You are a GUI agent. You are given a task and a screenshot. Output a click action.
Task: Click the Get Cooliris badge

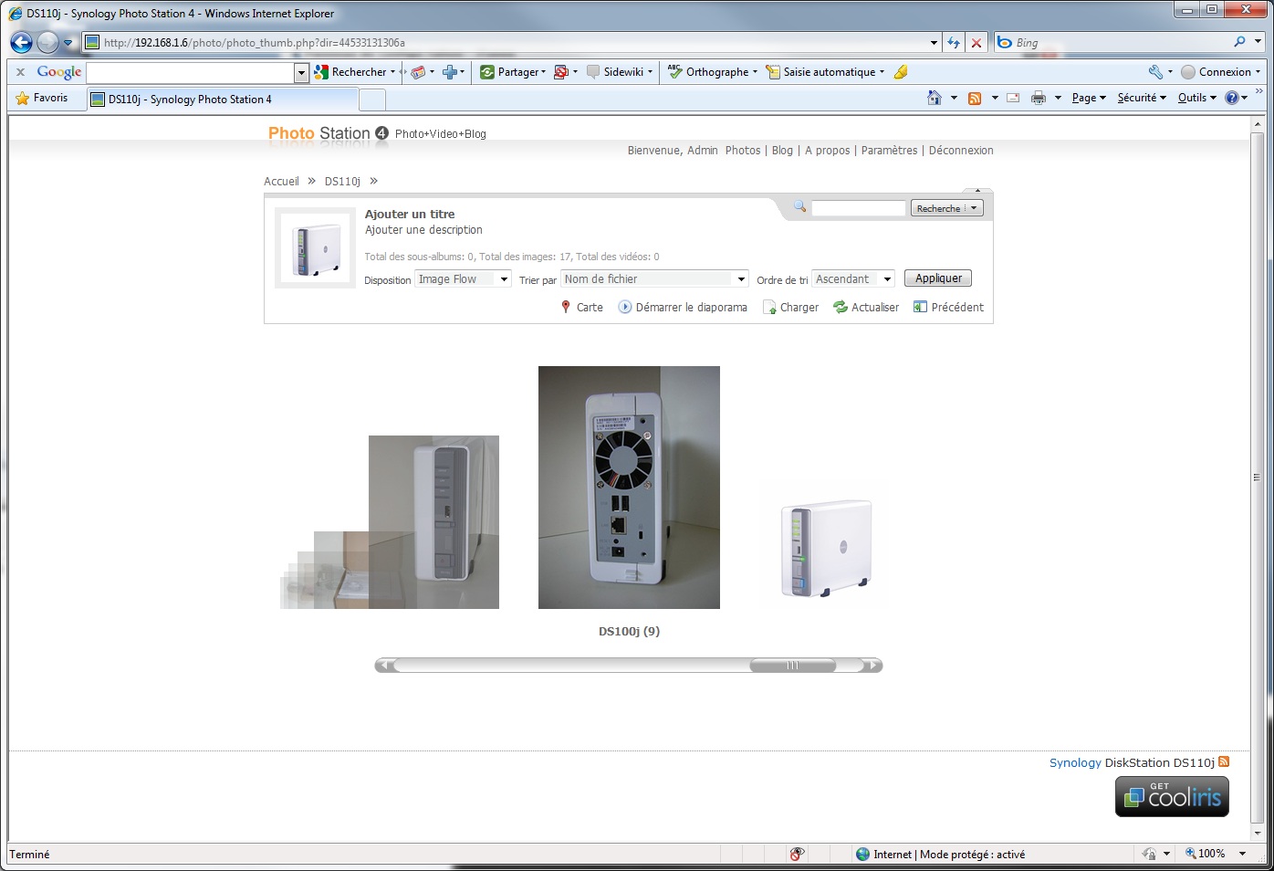click(1172, 796)
